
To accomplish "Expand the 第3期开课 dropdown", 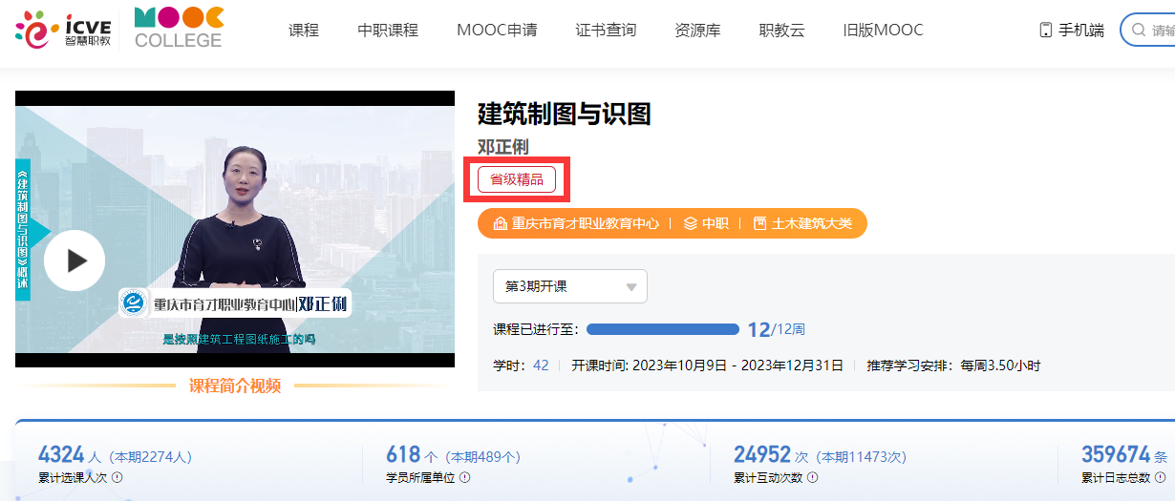I will (x=570, y=286).
